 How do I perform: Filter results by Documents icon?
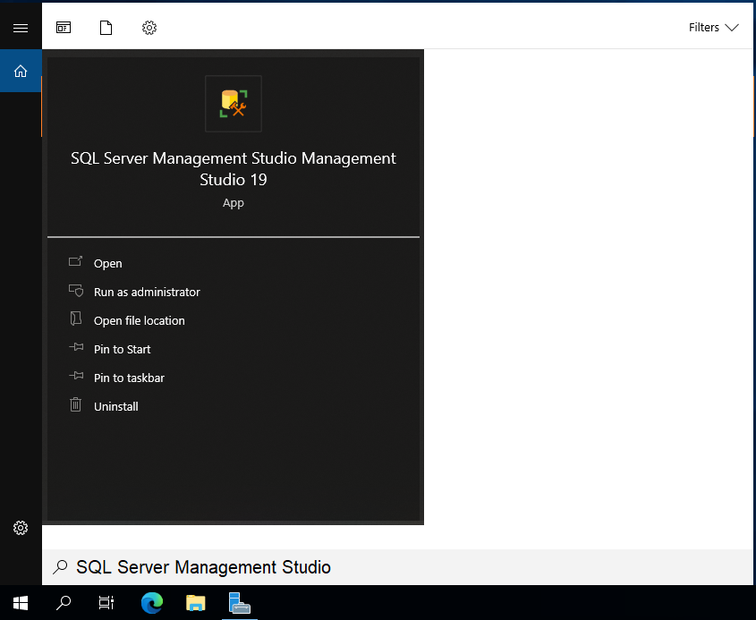[x=106, y=28]
